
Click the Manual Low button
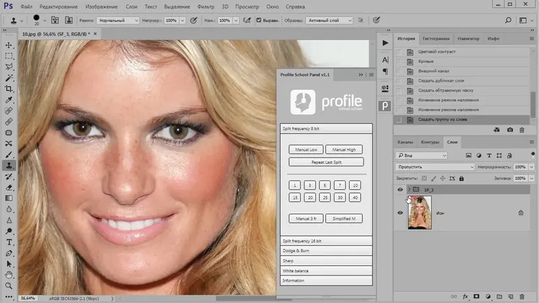[x=306, y=149]
